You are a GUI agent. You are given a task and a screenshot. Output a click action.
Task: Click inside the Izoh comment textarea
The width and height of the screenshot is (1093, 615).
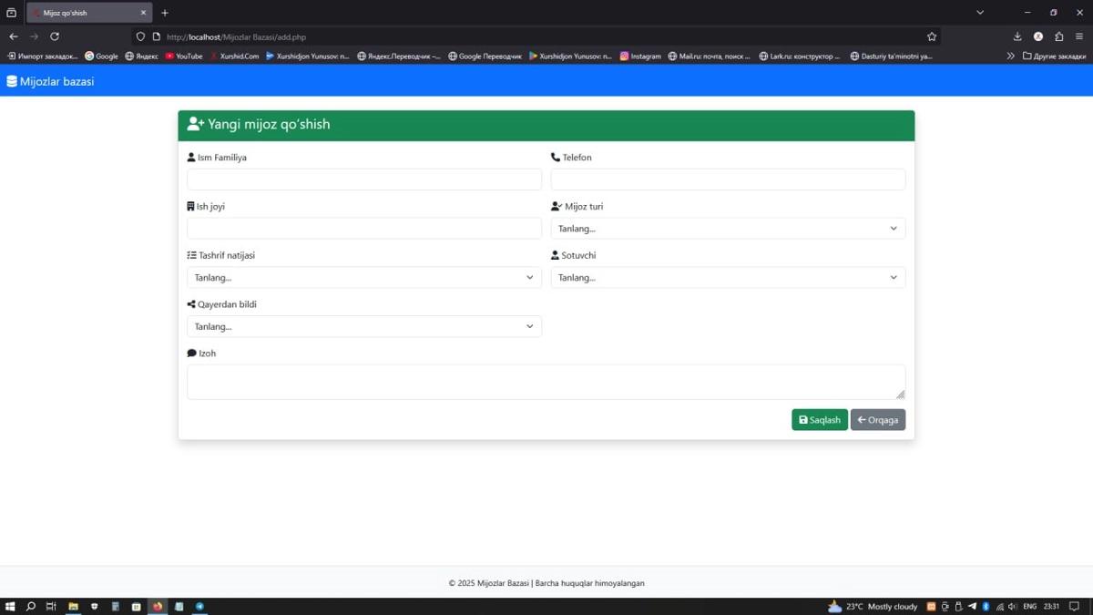pyautogui.click(x=545, y=382)
